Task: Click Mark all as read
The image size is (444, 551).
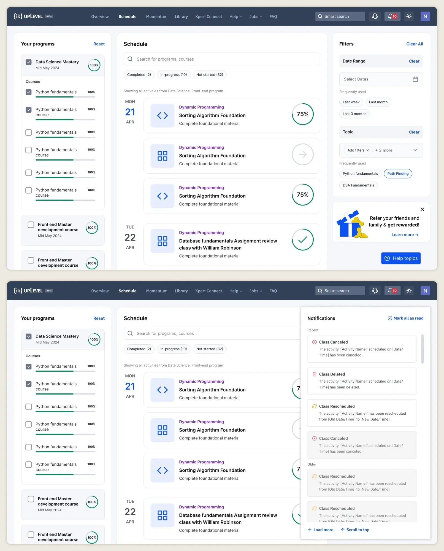Action: tap(405, 318)
